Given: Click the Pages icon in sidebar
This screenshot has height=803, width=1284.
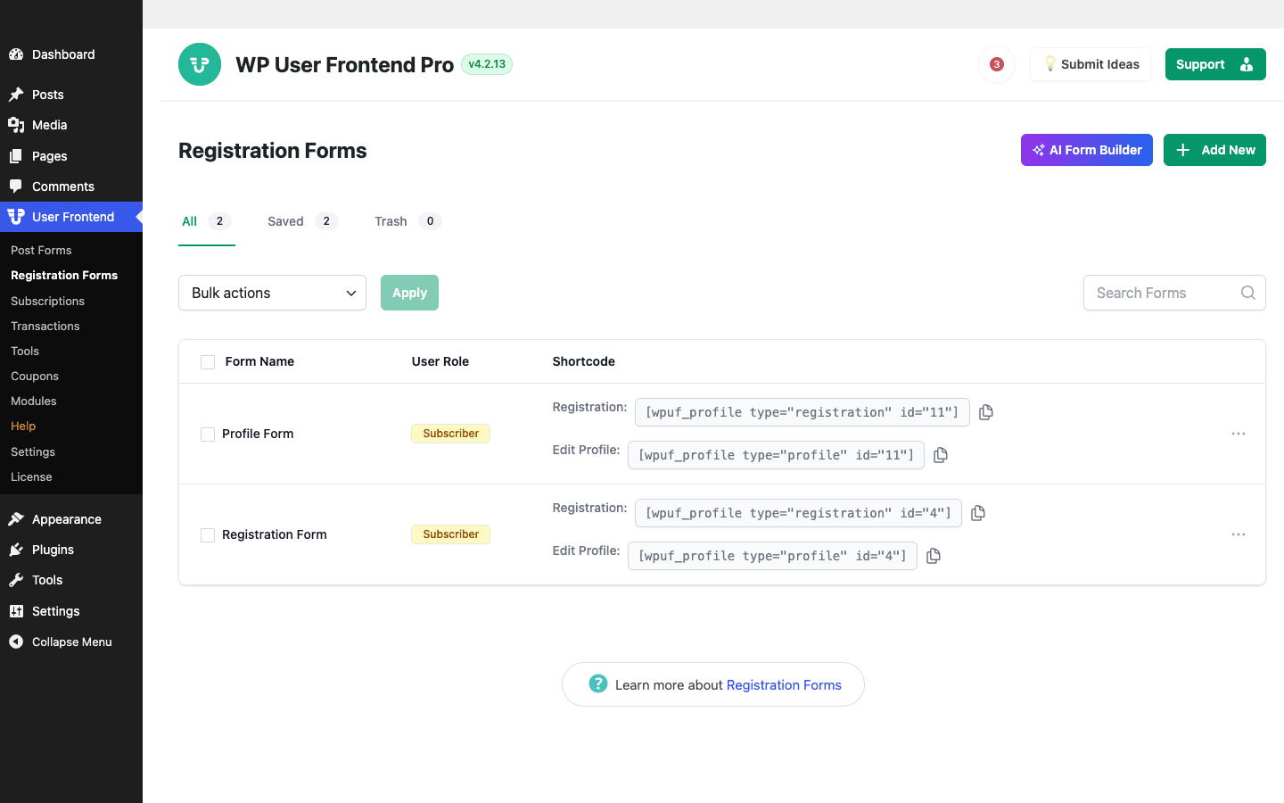Looking at the screenshot, I should pos(16,156).
